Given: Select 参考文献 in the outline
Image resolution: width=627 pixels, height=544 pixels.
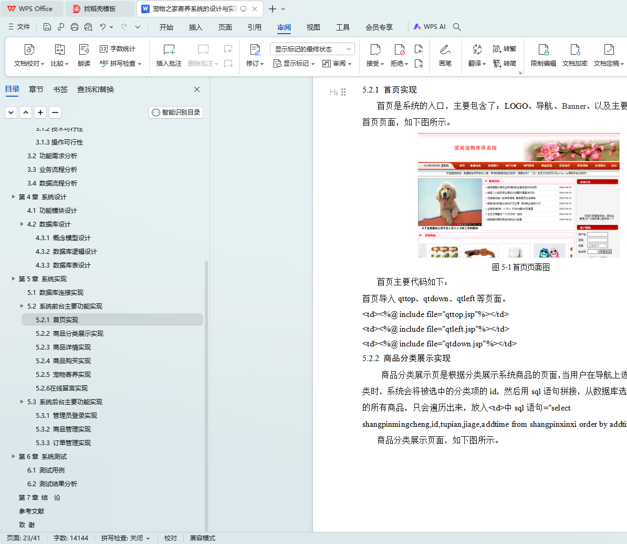Looking at the screenshot, I should [32, 511].
